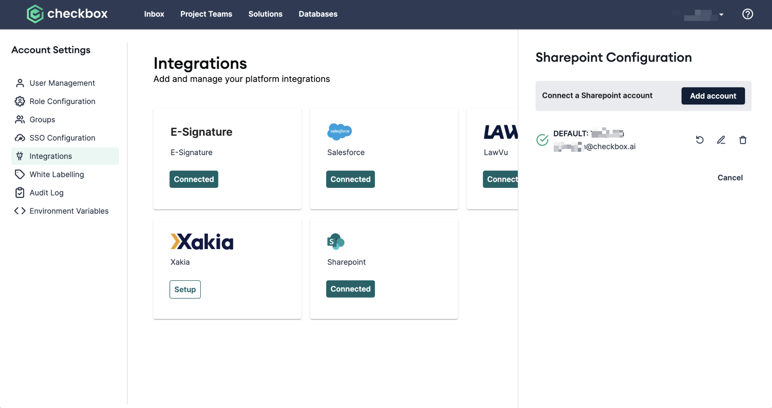Click Connected on the Sharepoint card
The height and width of the screenshot is (408, 772).
click(x=350, y=289)
